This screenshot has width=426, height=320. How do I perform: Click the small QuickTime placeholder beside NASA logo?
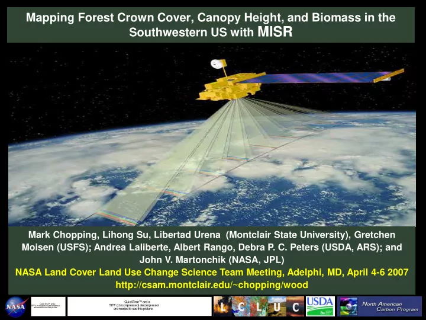pyautogui.click(x=48, y=306)
